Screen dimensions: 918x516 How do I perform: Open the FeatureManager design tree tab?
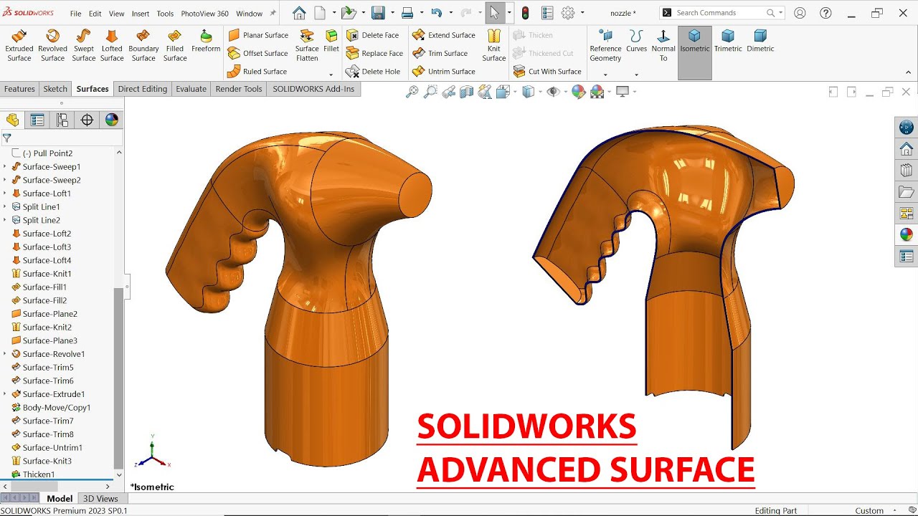[12, 120]
